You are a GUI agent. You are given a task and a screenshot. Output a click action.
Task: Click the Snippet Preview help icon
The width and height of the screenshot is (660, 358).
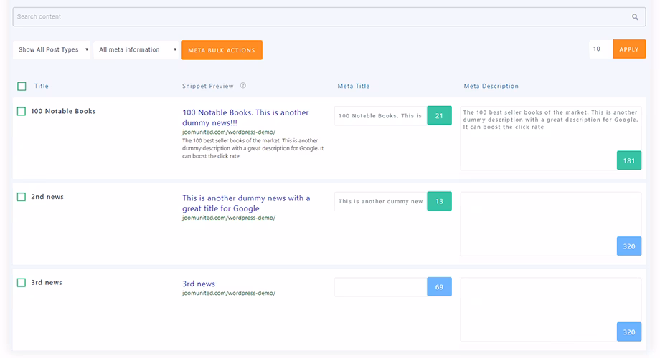click(243, 86)
